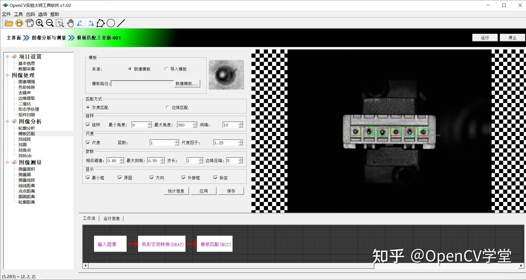Image resolution: width=526 pixels, height=280 pixels.
Task: Switch to the 运行信息 tab
Action: pyautogui.click(x=112, y=218)
